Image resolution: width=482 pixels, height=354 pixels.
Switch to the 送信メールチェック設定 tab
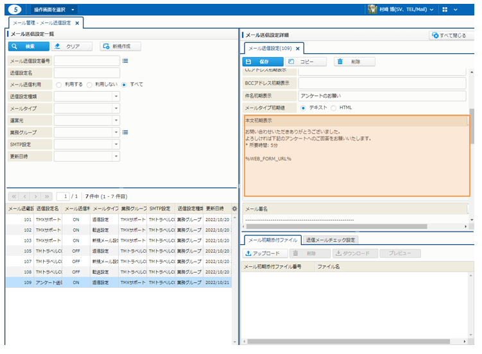[331, 240]
